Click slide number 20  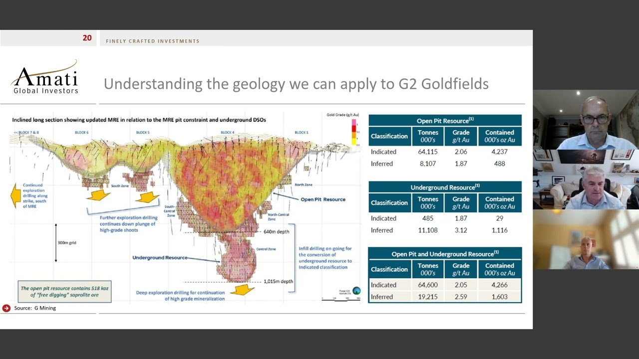pos(87,38)
